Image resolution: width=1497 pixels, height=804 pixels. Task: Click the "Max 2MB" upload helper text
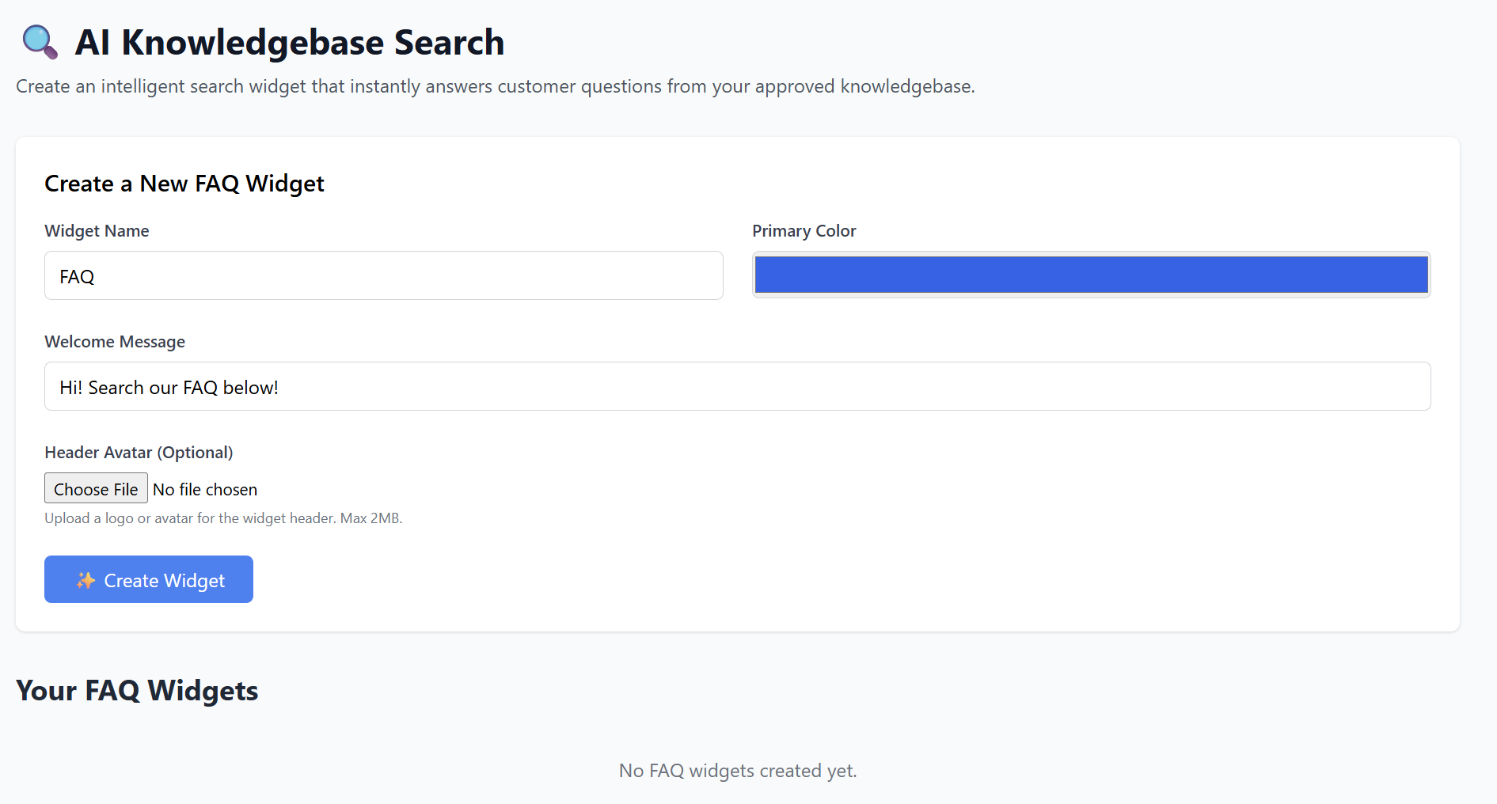(370, 518)
